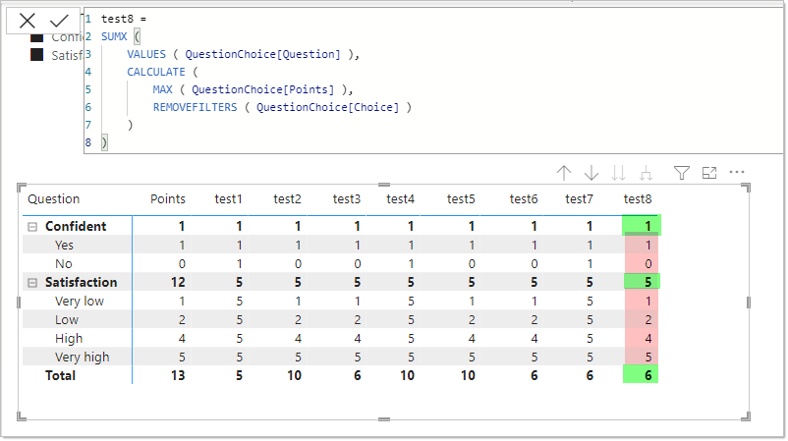Select the Low row label

coord(67,320)
